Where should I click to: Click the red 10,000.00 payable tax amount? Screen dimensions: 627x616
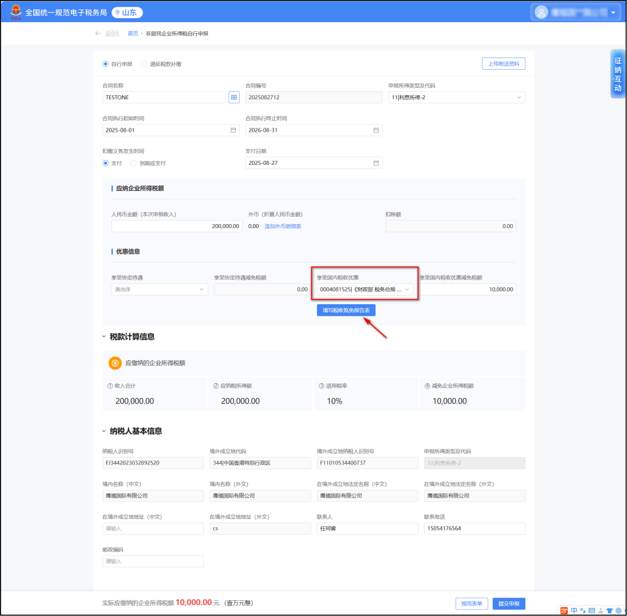(x=193, y=603)
